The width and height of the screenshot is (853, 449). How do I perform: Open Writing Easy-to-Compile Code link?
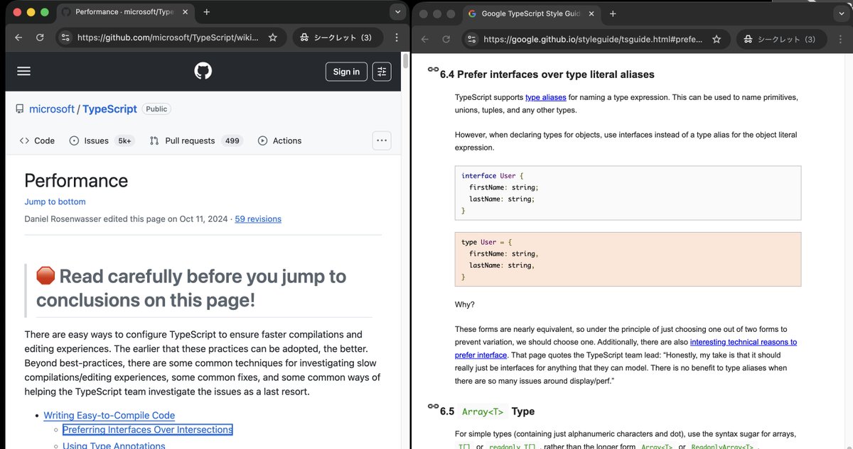(x=109, y=416)
